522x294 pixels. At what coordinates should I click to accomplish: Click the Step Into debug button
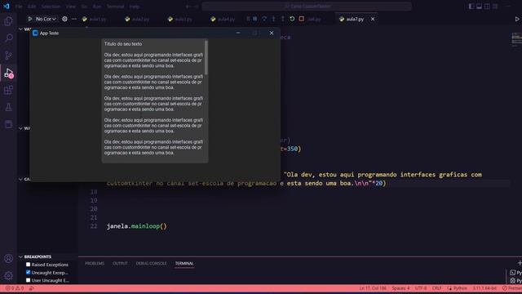coord(274,19)
